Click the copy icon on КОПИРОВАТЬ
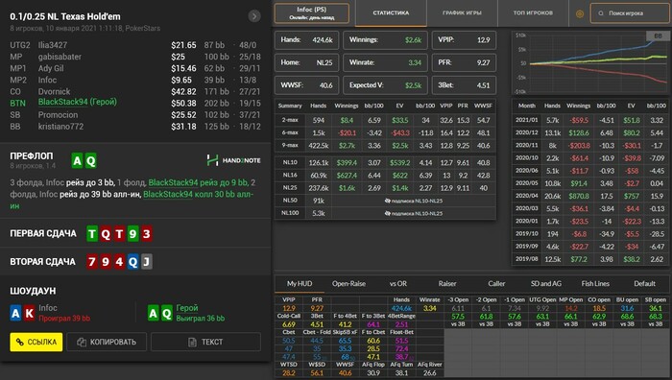Viewport: 672px width, 380px height. coord(82,342)
